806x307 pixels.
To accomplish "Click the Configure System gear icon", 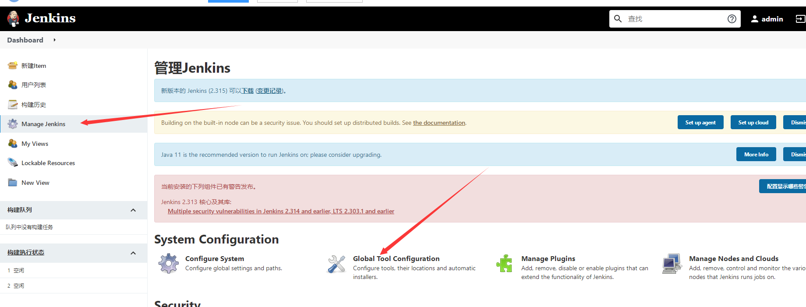I will point(169,264).
